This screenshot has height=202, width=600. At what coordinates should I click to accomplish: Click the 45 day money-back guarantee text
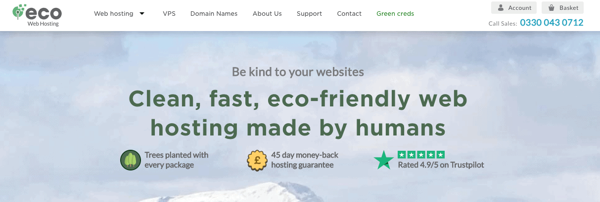[305, 160]
